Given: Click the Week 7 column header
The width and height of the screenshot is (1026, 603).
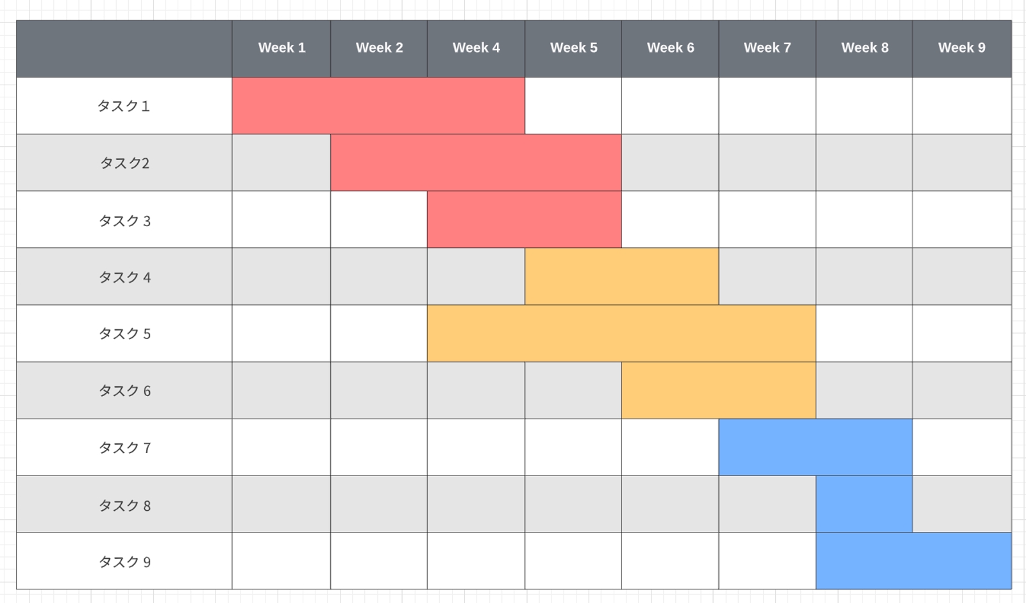Looking at the screenshot, I should click(x=767, y=48).
